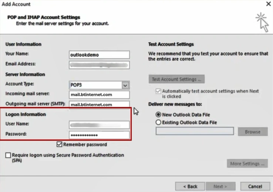Click the Next button
This screenshot has height=192, width=273.
point(220,186)
